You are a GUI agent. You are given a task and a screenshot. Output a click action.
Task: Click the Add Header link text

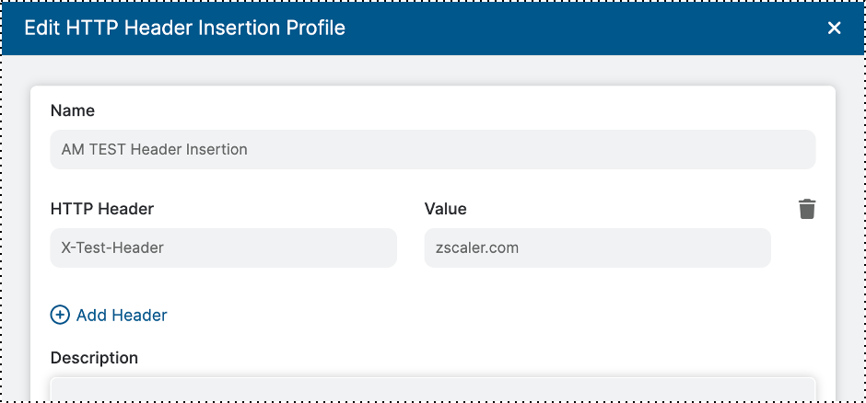tap(122, 315)
